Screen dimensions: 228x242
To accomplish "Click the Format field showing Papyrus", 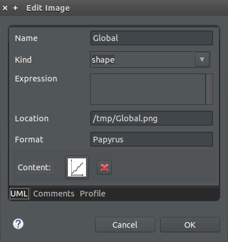I will pyautogui.click(x=152, y=140).
